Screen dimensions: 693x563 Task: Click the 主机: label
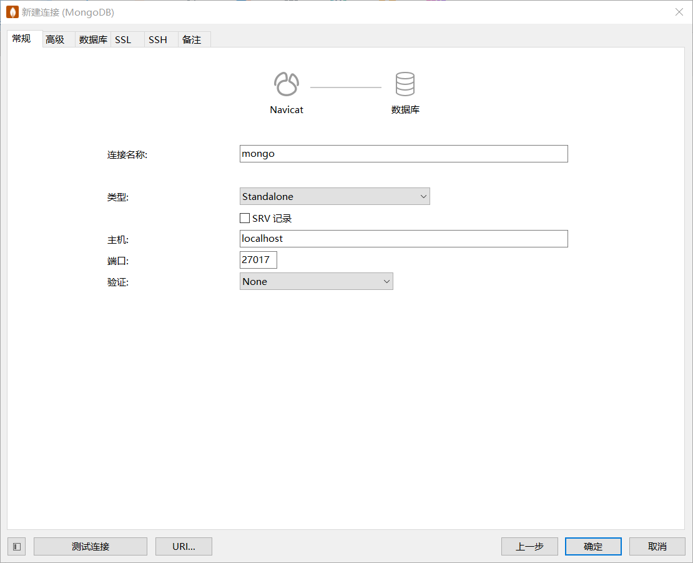click(x=118, y=240)
